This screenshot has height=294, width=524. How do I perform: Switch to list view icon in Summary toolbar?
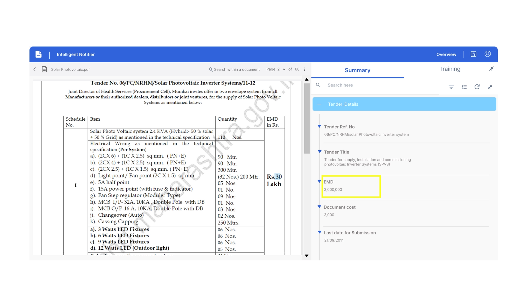(464, 87)
